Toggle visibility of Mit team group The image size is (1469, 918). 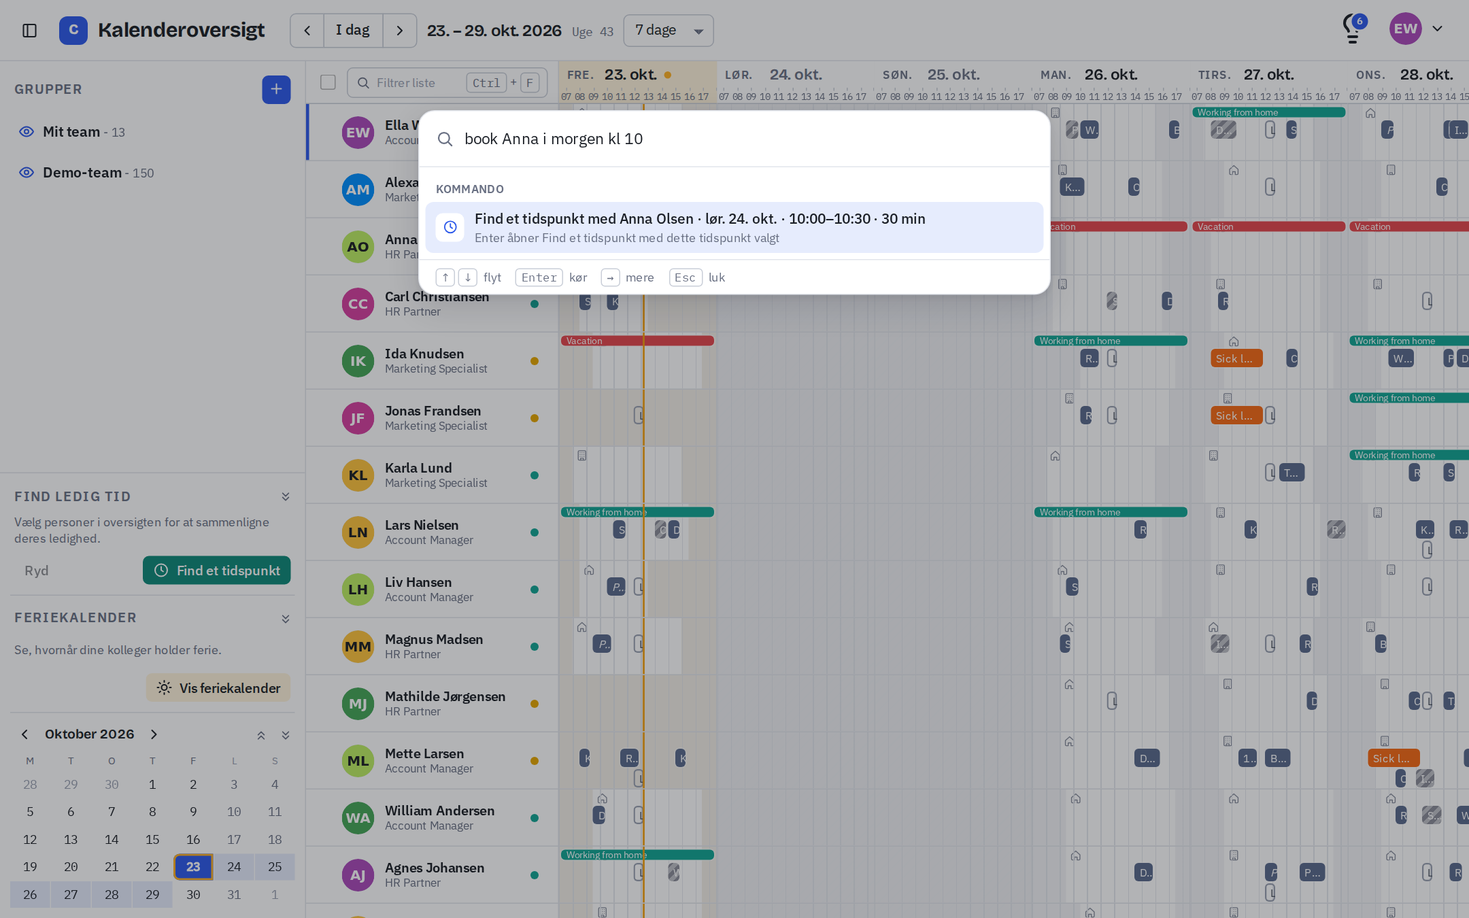[27, 132]
